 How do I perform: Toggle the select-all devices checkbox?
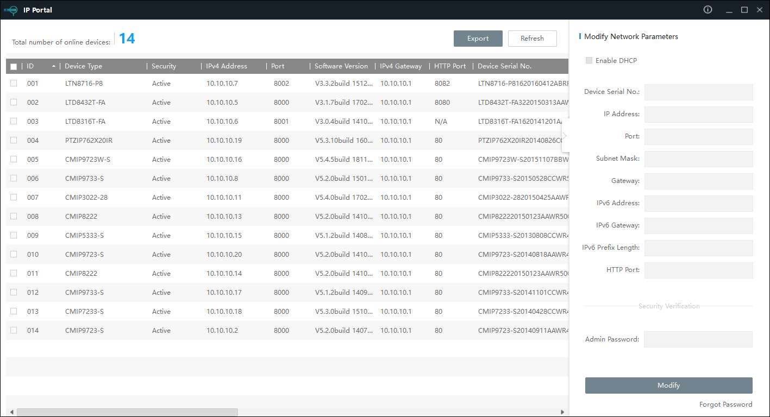[14, 66]
